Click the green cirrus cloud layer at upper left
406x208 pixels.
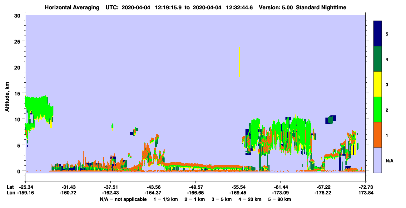point(39,108)
